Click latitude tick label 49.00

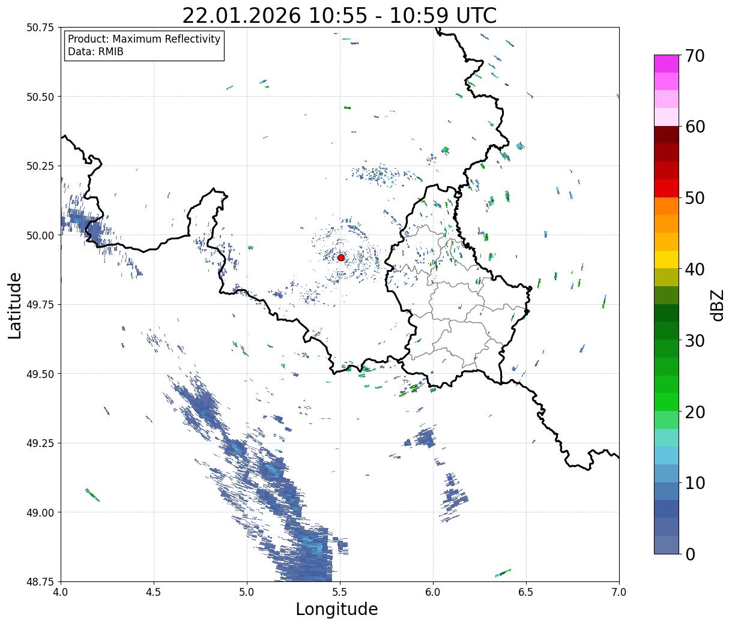tap(40, 512)
